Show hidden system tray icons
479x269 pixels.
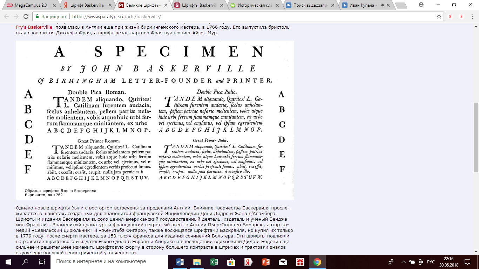[403, 262]
